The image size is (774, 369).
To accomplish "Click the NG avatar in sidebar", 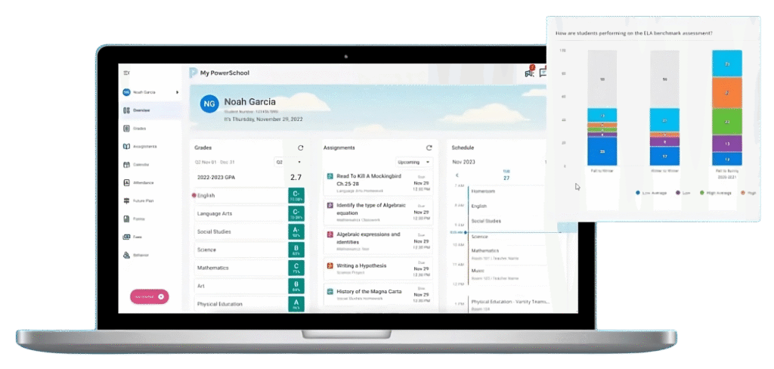I will (x=126, y=92).
